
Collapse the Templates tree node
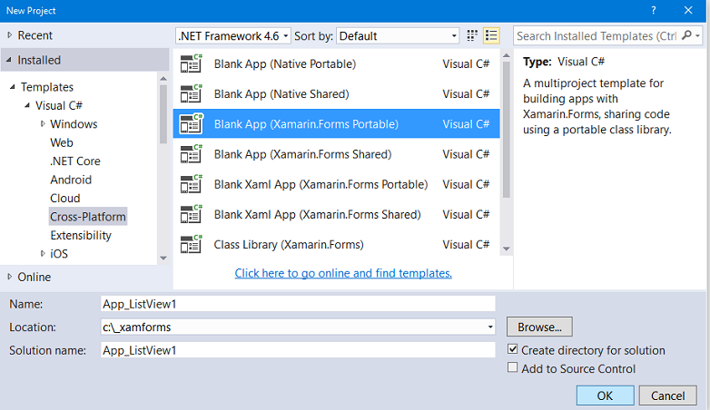[x=13, y=86]
